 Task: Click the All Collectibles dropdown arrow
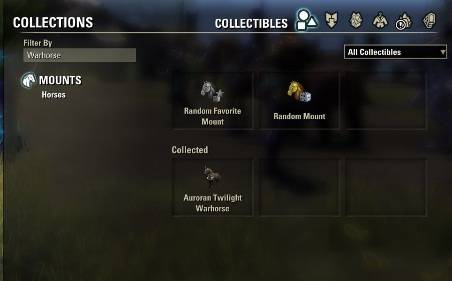click(443, 52)
